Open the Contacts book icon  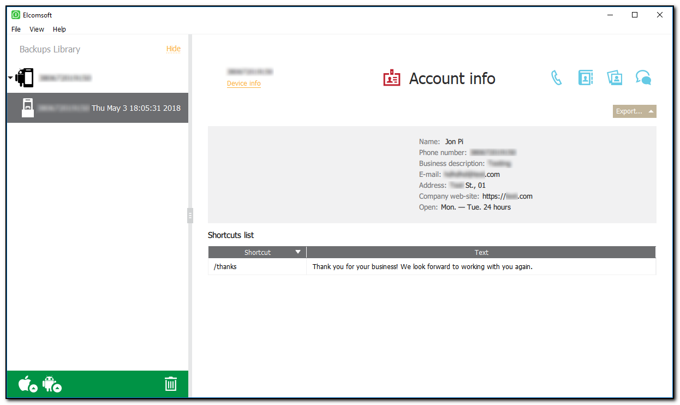(585, 78)
